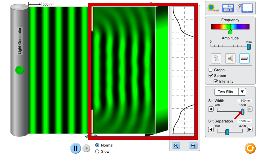Pick up the measuring tape tool
269x154 pixels.
point(212,8)
